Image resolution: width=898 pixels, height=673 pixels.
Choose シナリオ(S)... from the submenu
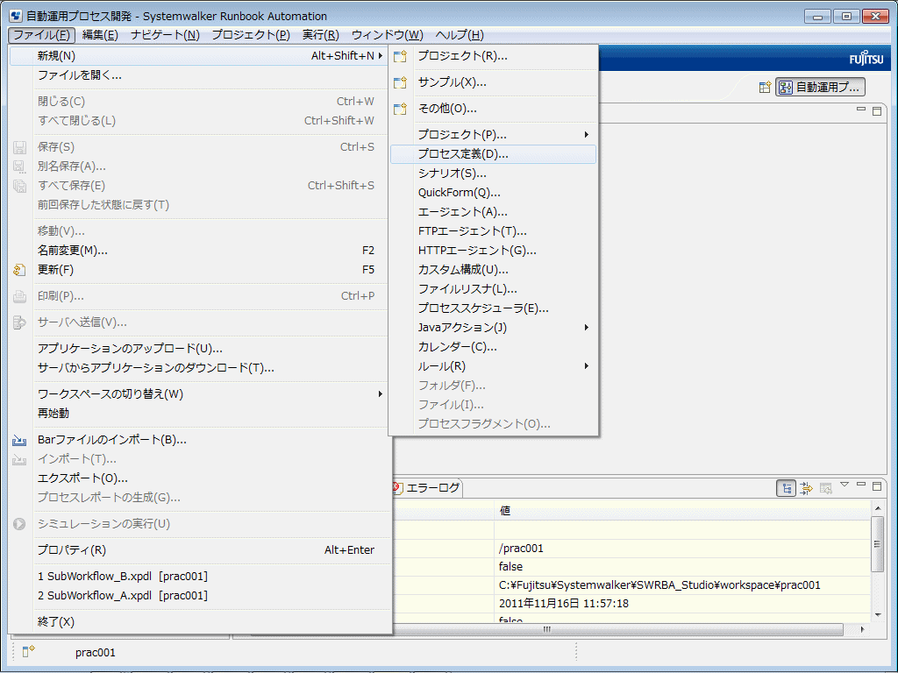click(x=493, y=174)
